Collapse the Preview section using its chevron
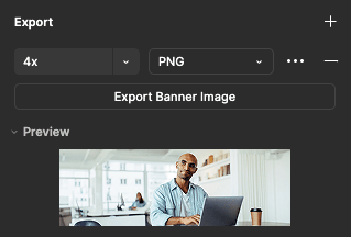The height and width of the screenshot is (237, 351). click(x=14, y=132)
